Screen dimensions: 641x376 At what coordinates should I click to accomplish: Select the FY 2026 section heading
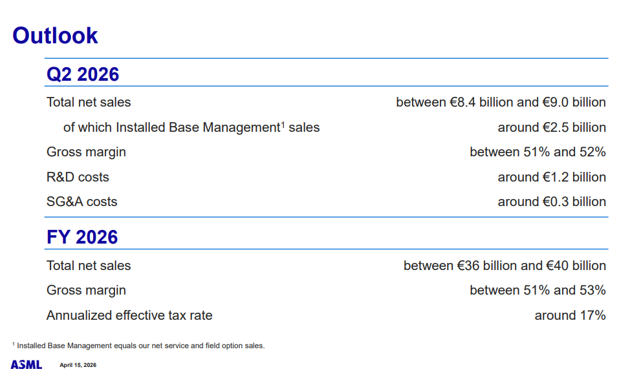[82, 237]
